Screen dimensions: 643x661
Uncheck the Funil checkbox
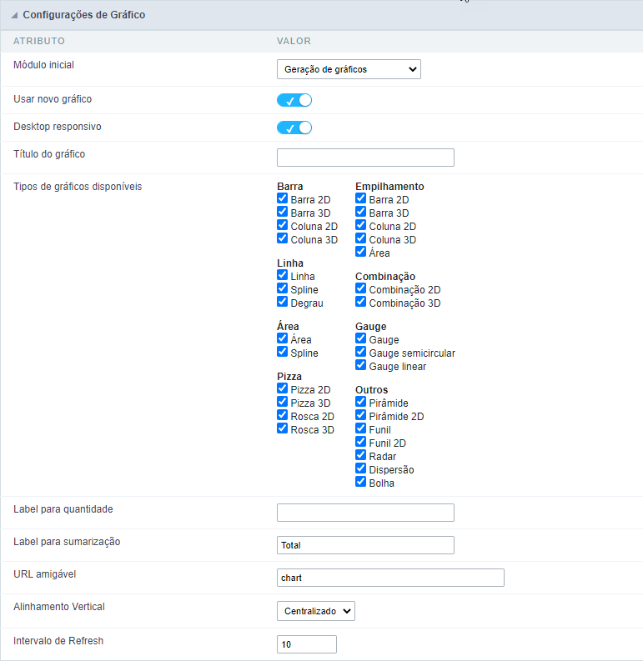pyautogui.click(x=361, y=428)
